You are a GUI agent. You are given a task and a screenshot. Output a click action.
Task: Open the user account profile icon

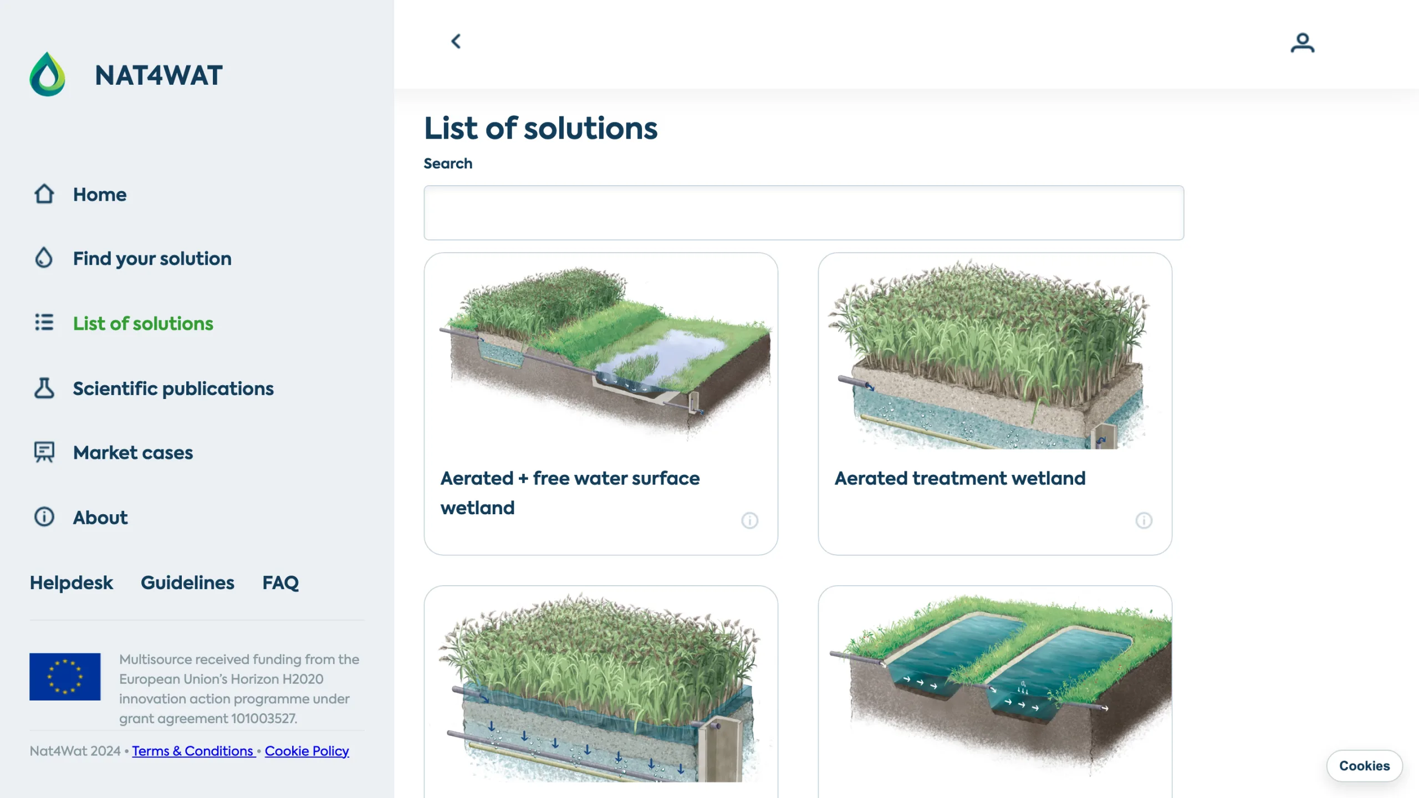(1303, 43)
